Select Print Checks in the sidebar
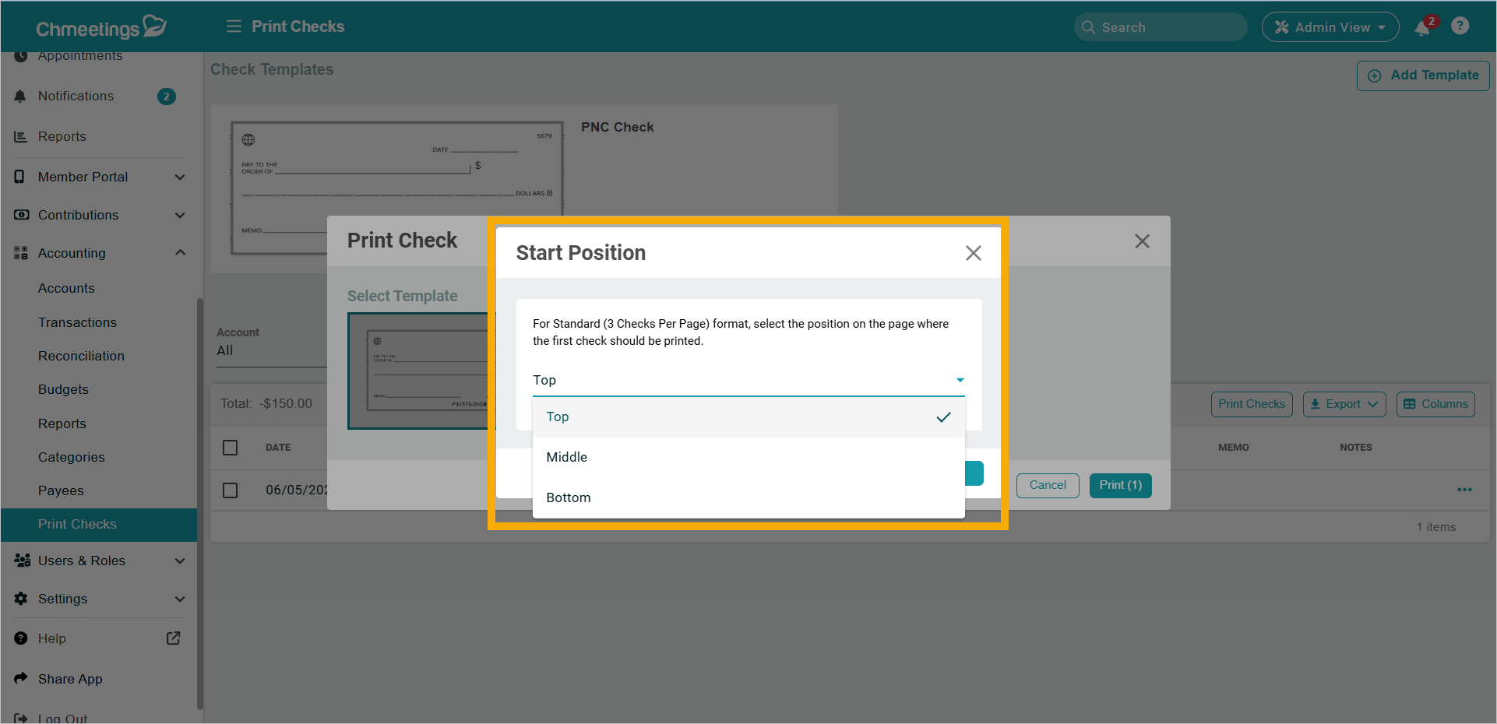The width and height of the screenshot is (1497, 724). pyautogui.click(x=99, y=525)
